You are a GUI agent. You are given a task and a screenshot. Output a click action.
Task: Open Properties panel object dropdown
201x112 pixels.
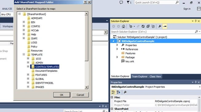[200, 87]
